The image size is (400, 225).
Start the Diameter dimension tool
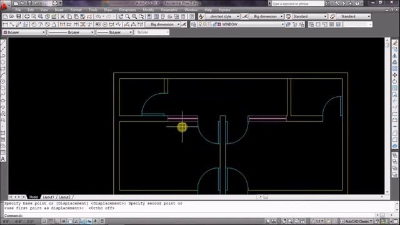pos(47,24)
